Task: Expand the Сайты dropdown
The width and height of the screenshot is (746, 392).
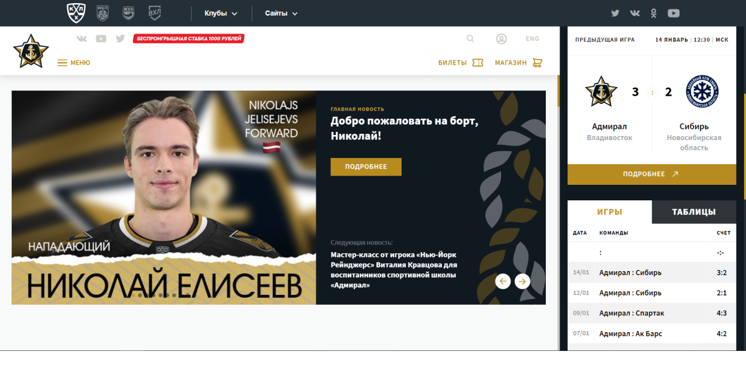Action: coord(281,13)
